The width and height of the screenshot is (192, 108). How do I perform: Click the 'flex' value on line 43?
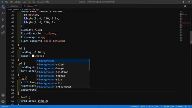pyautogui.click(x=38, y=30)
